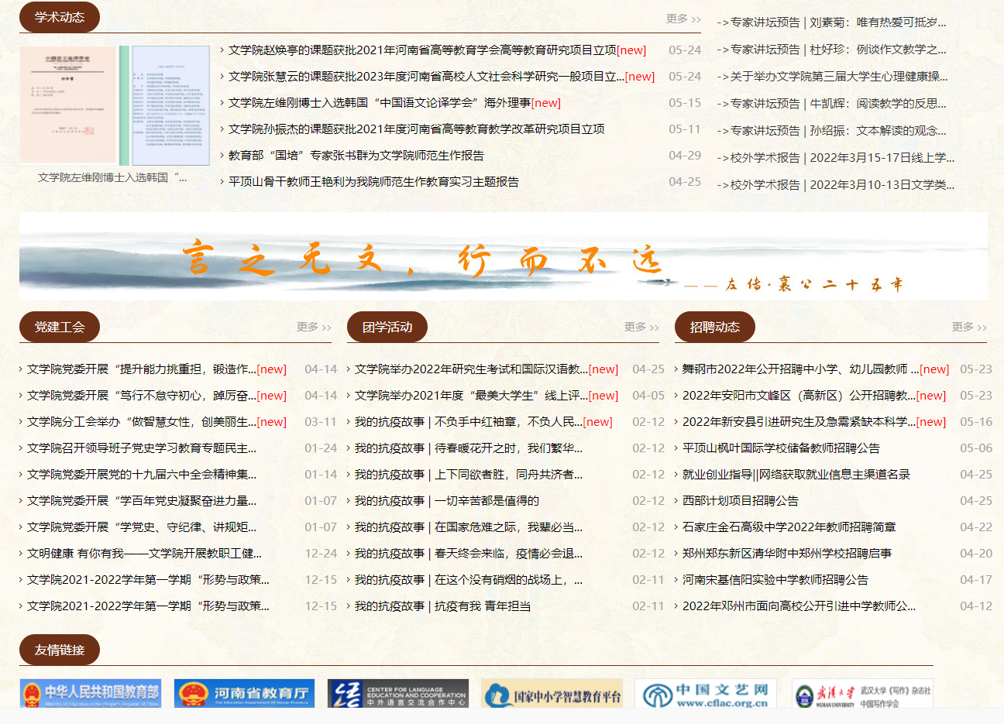
Task: Open 教育部"国培"专家张书群 report article
Action: (x=356, y=156)
